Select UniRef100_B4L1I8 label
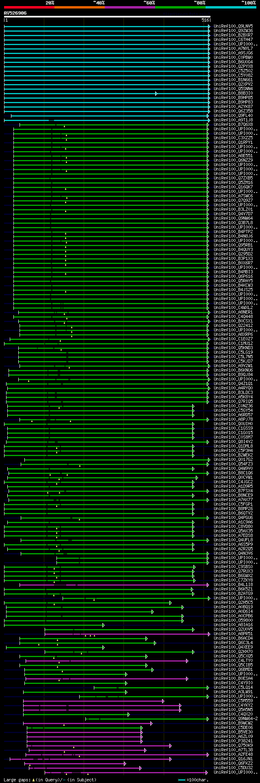This screenshot has width=260, height=783. (233, 584)
